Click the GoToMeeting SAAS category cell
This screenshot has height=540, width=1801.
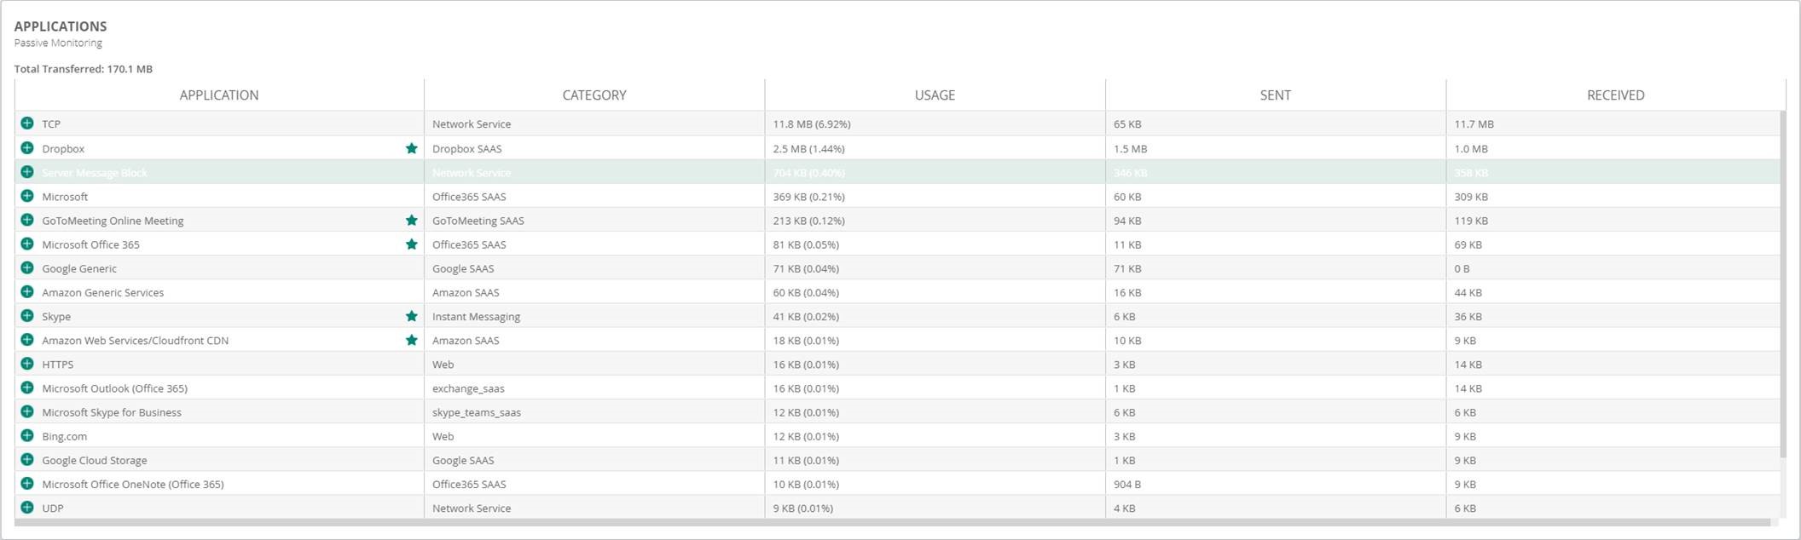[x=594, y=221]
